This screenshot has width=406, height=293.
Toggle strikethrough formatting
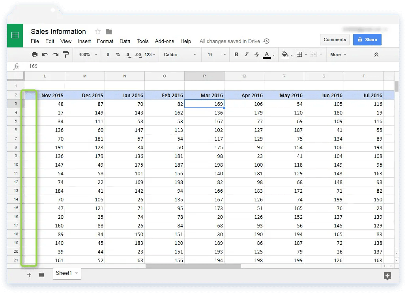click(256, 54)
